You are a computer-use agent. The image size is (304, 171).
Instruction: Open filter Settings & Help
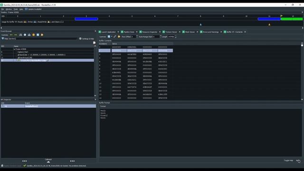pos(86,39)
